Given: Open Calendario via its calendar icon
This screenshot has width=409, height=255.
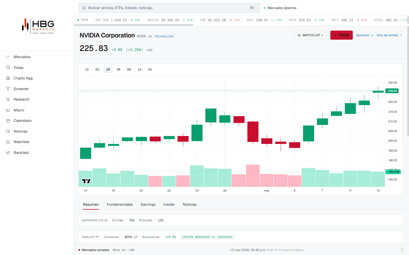Looking at the screenshot, I should [8, 121].
